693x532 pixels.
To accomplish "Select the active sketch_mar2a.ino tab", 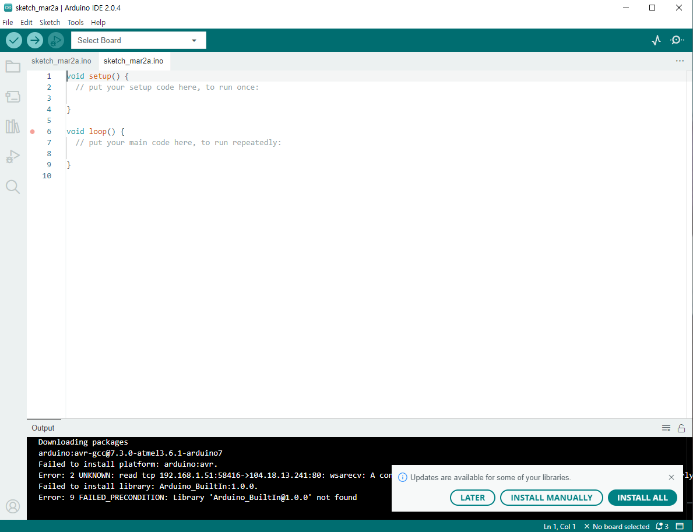I will (x=133, y=61).
